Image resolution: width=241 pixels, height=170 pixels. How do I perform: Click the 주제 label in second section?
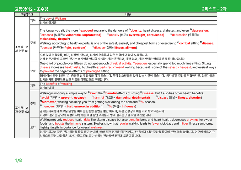point(33,104)
